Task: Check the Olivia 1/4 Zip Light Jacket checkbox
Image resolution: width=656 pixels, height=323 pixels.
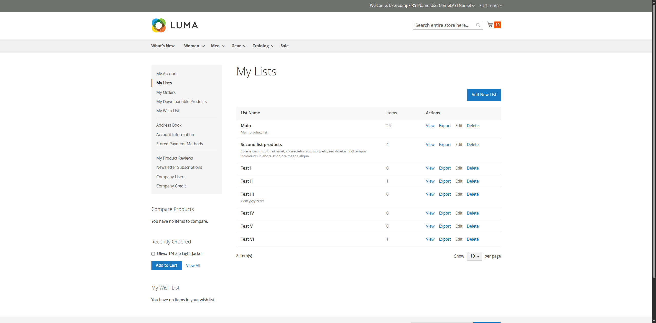Action: [153, 254]
